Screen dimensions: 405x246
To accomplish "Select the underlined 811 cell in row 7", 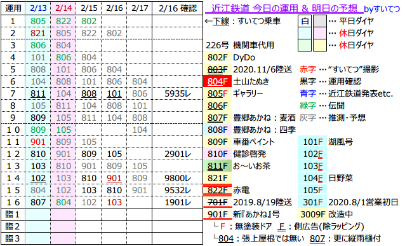I will [x=38, y=93].
